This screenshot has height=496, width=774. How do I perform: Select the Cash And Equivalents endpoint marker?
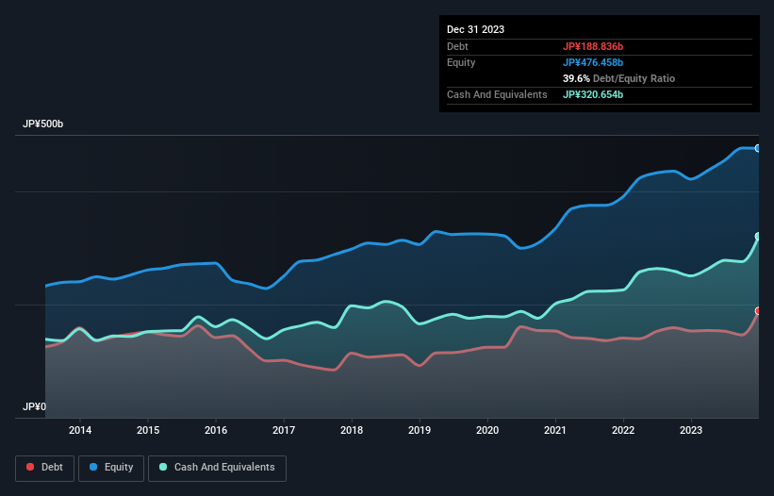pos(758,237)
